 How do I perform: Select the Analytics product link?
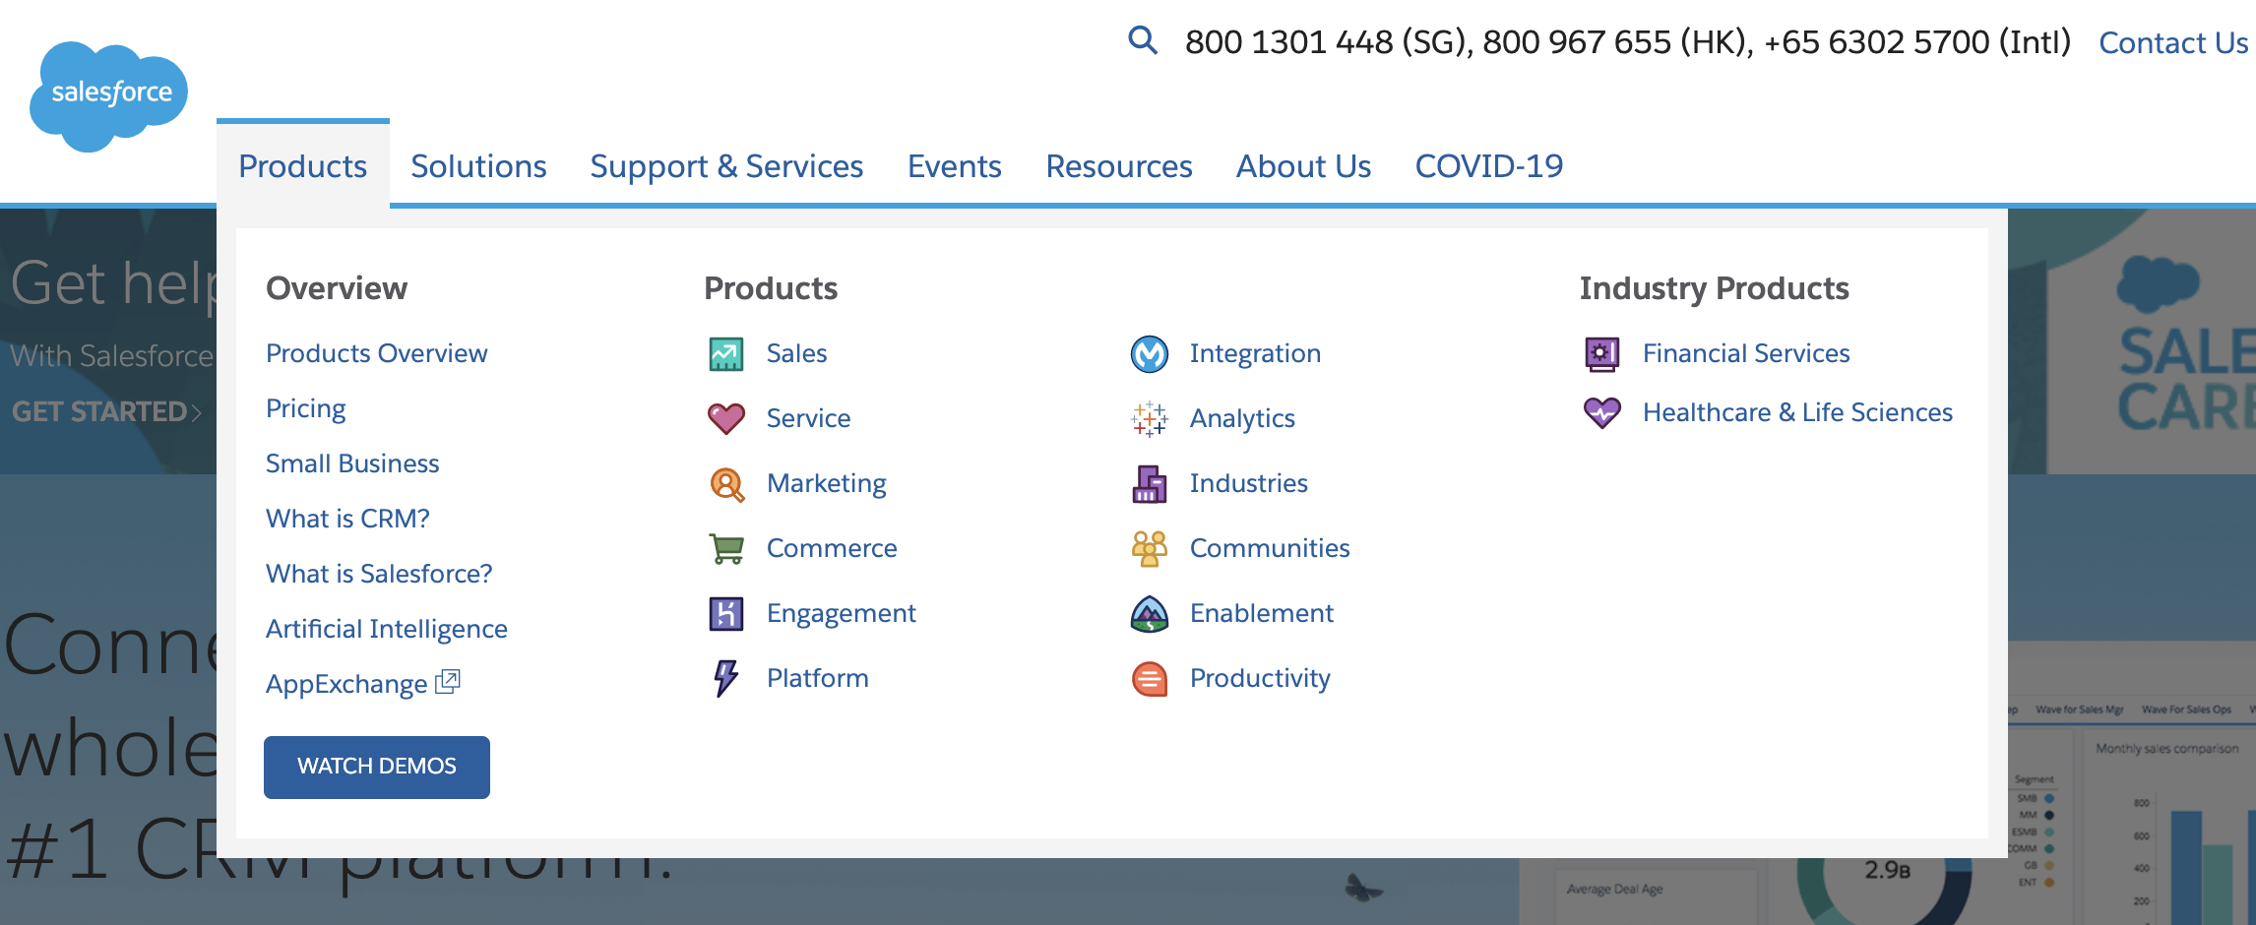click(1242, 418)
